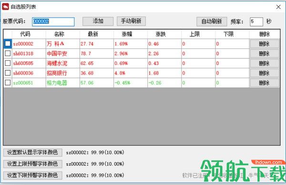
Task: Click the 2.26 price change cell
Action: (164, 54)
